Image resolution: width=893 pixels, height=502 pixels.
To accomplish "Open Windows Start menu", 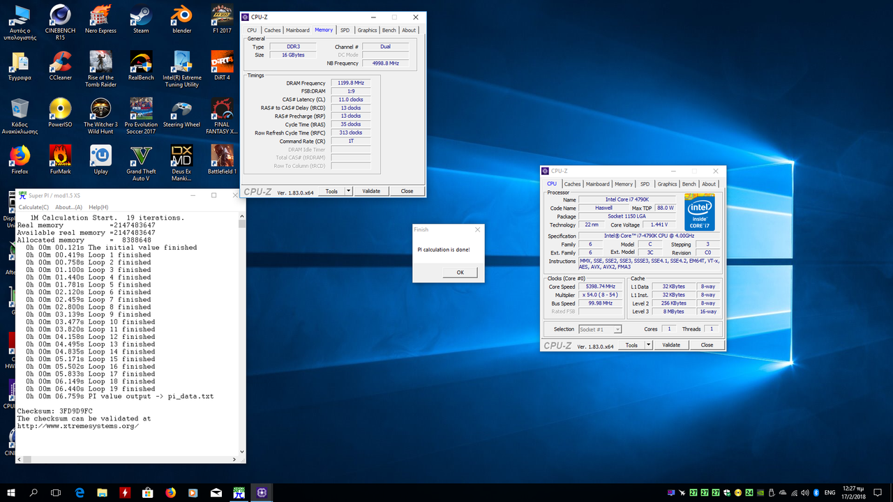I will pyautogui.click(x=11, y=492).
